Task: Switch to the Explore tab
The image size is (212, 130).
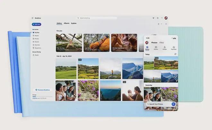Action: coord(74,23)
